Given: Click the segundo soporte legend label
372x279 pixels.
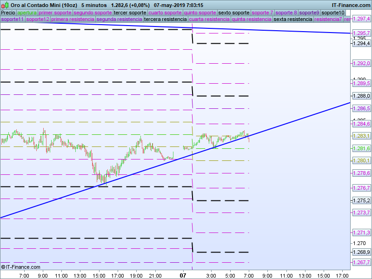Looking at the screenshot, I should [93, 13].
